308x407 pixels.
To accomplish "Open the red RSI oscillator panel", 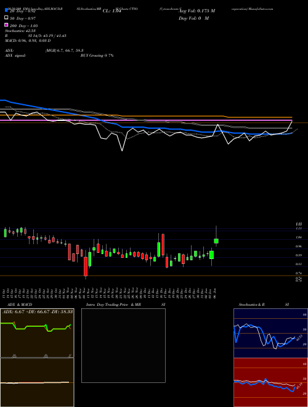I will (270, 382).
